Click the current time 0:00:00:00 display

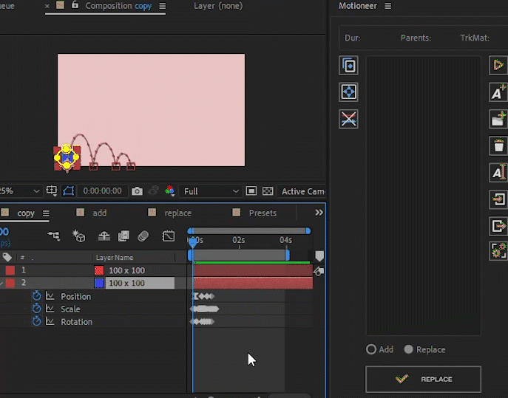102,191
